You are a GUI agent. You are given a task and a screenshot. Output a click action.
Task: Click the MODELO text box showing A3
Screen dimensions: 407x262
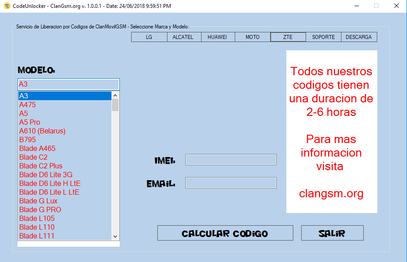coord(69,84)
